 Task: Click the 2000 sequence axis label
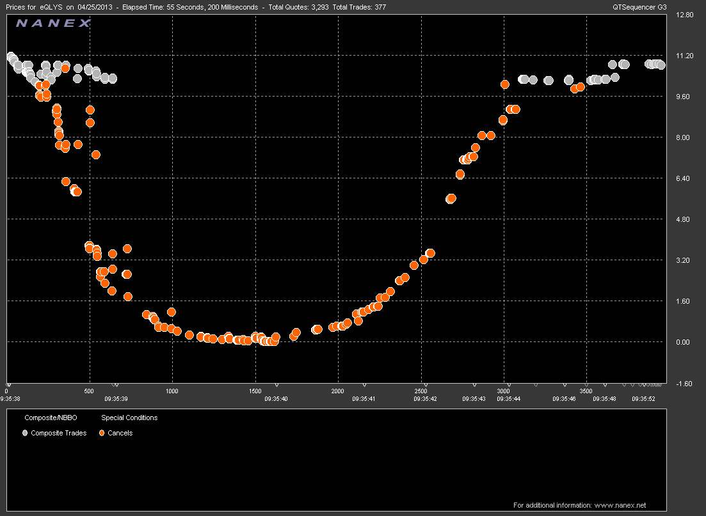(338, 391)
